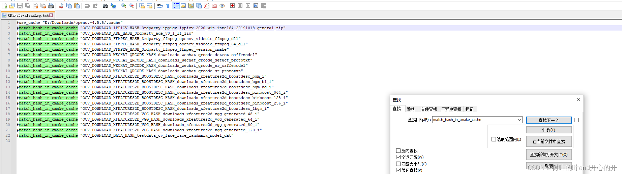Open Replace via the toolbar icon
Viewport: 622px width, 174px height.
[113, 6]
